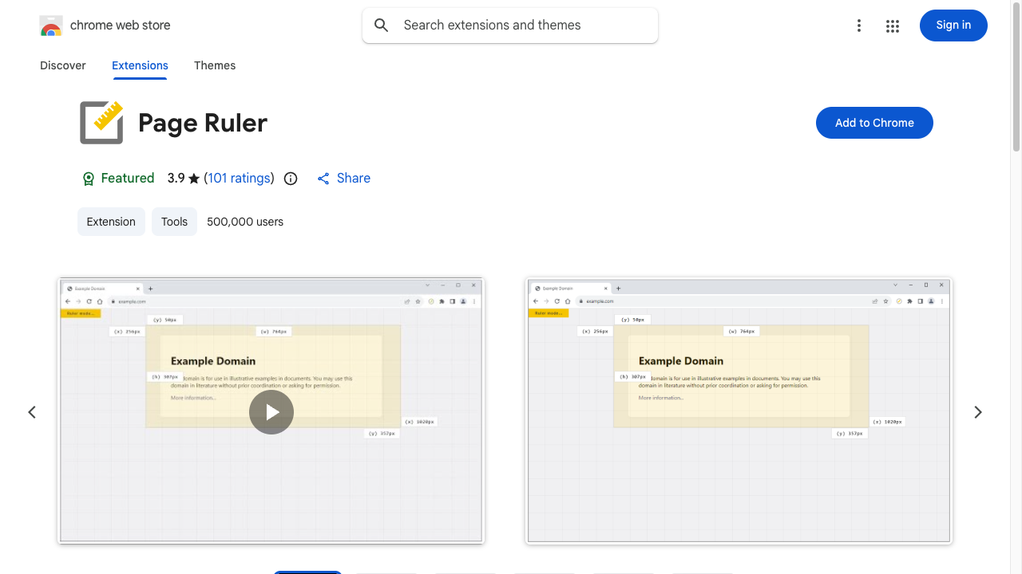Click the Tools category chip
This screenshot has width=1022, height=574.
pos(174,222)
